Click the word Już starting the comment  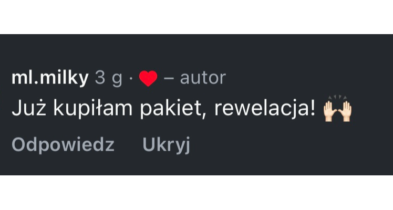pos(29,108)
